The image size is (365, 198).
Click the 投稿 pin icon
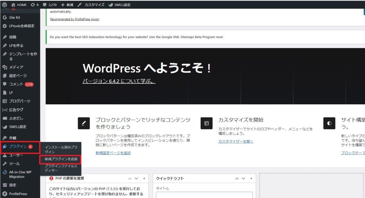coord(5,37)
